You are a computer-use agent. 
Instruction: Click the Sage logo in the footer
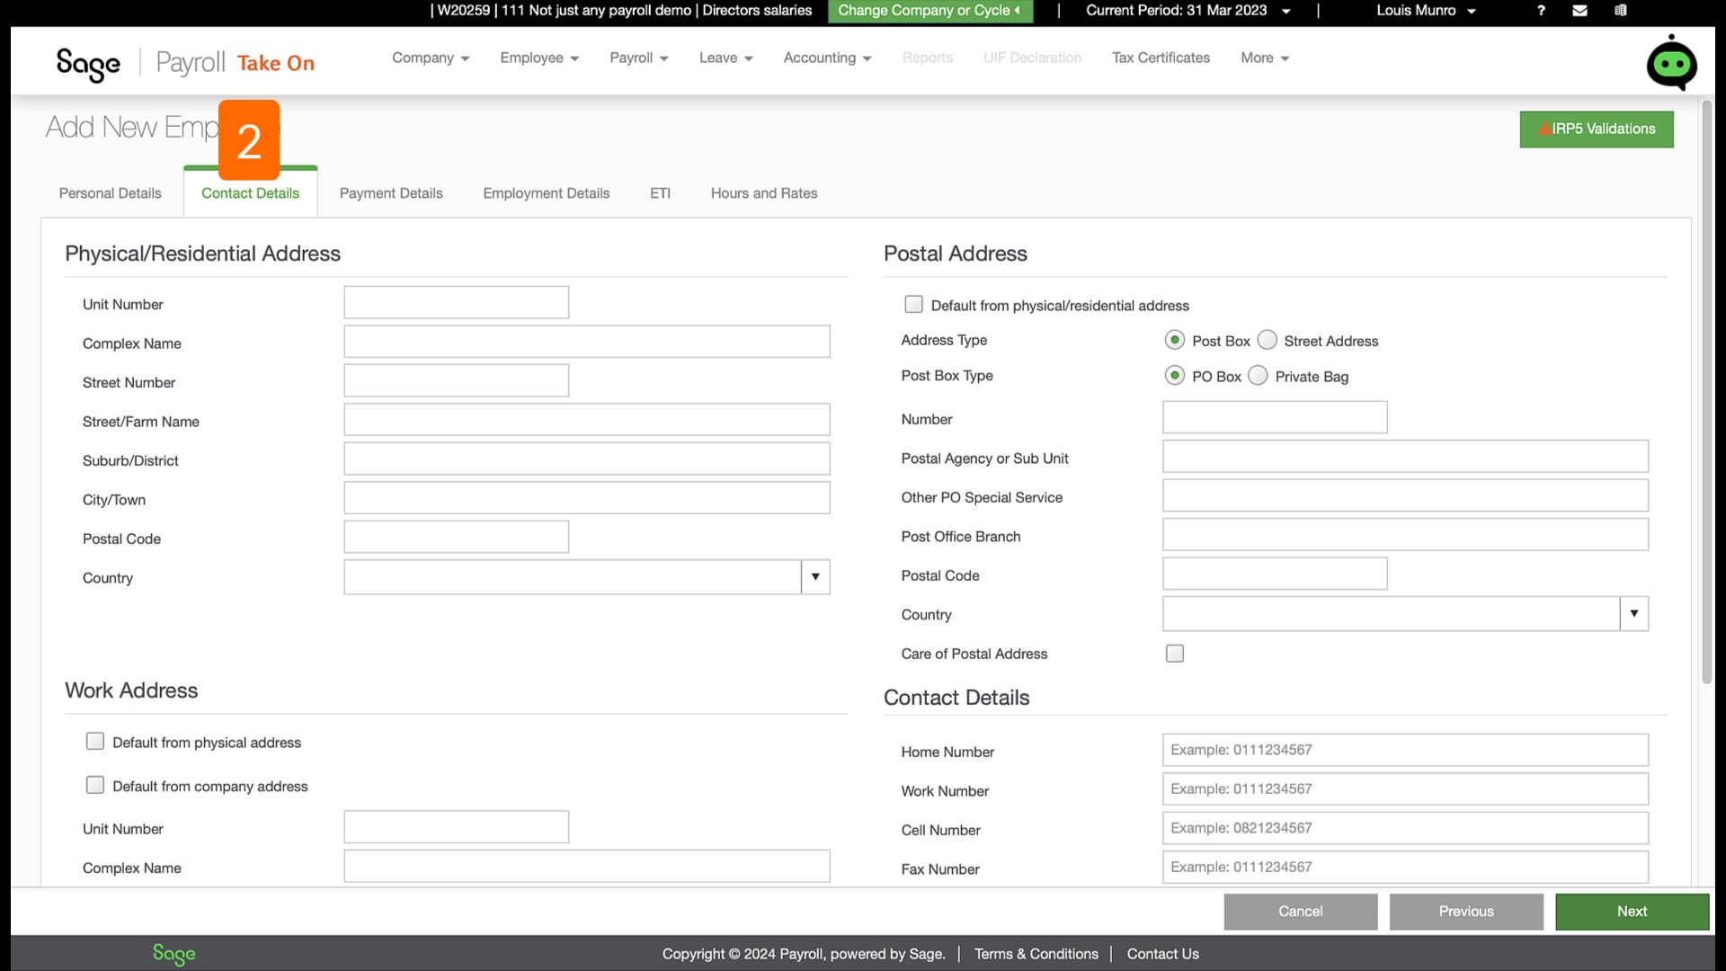point(173,954)
